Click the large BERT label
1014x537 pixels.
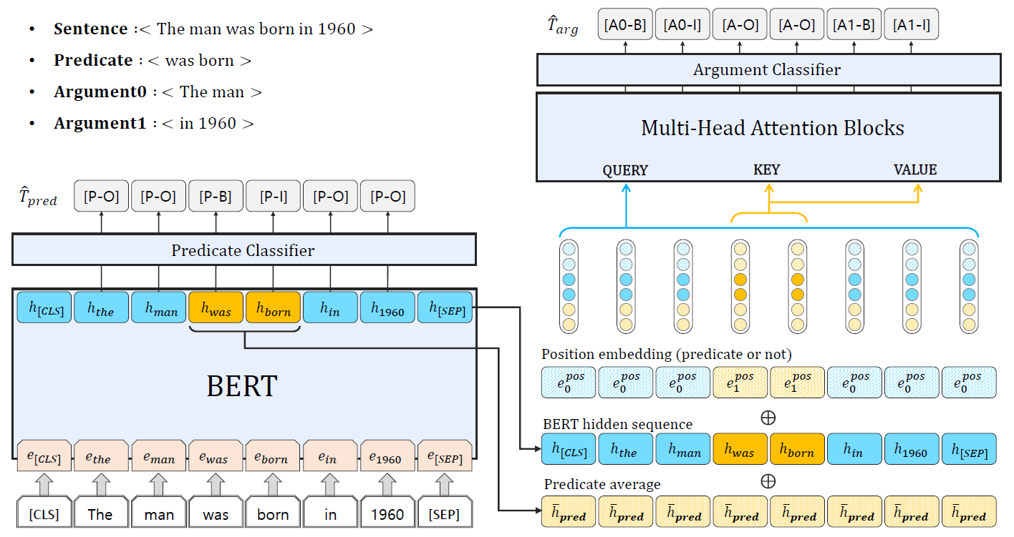click(x=242, y=387)
